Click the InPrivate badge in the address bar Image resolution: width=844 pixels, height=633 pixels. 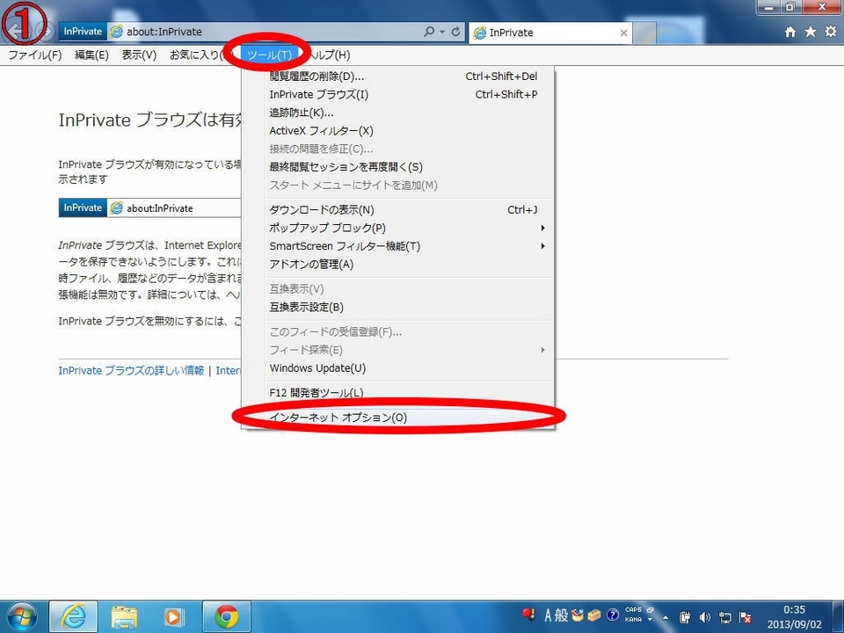coord(83,32)
